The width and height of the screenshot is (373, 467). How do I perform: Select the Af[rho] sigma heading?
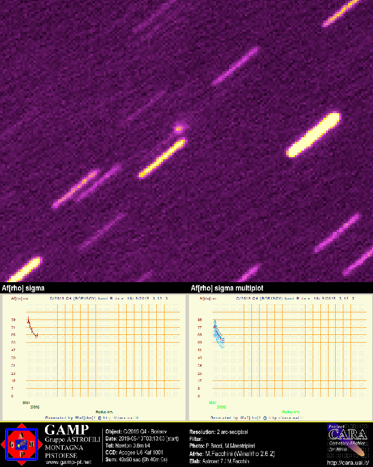24,288
